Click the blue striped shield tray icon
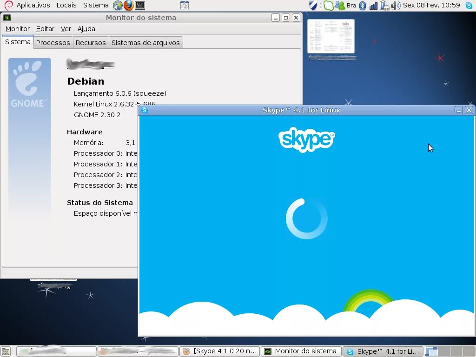Image resolution: width=476 pixels, height=357 pixels. point(313,5)
